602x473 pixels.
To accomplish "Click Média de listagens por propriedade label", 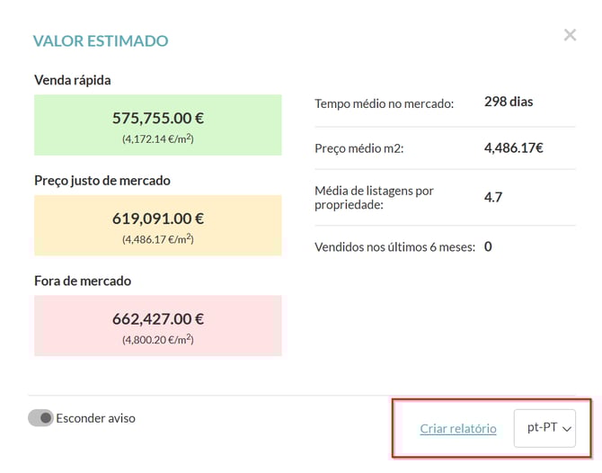I will (374, 198).
